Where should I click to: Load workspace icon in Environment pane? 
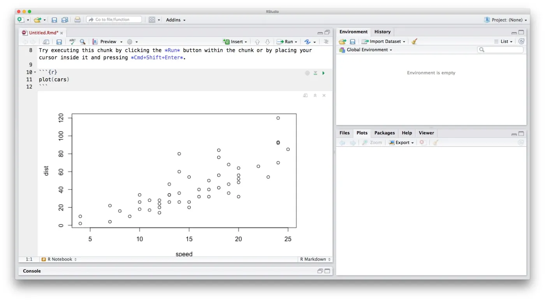click(342, 41)
